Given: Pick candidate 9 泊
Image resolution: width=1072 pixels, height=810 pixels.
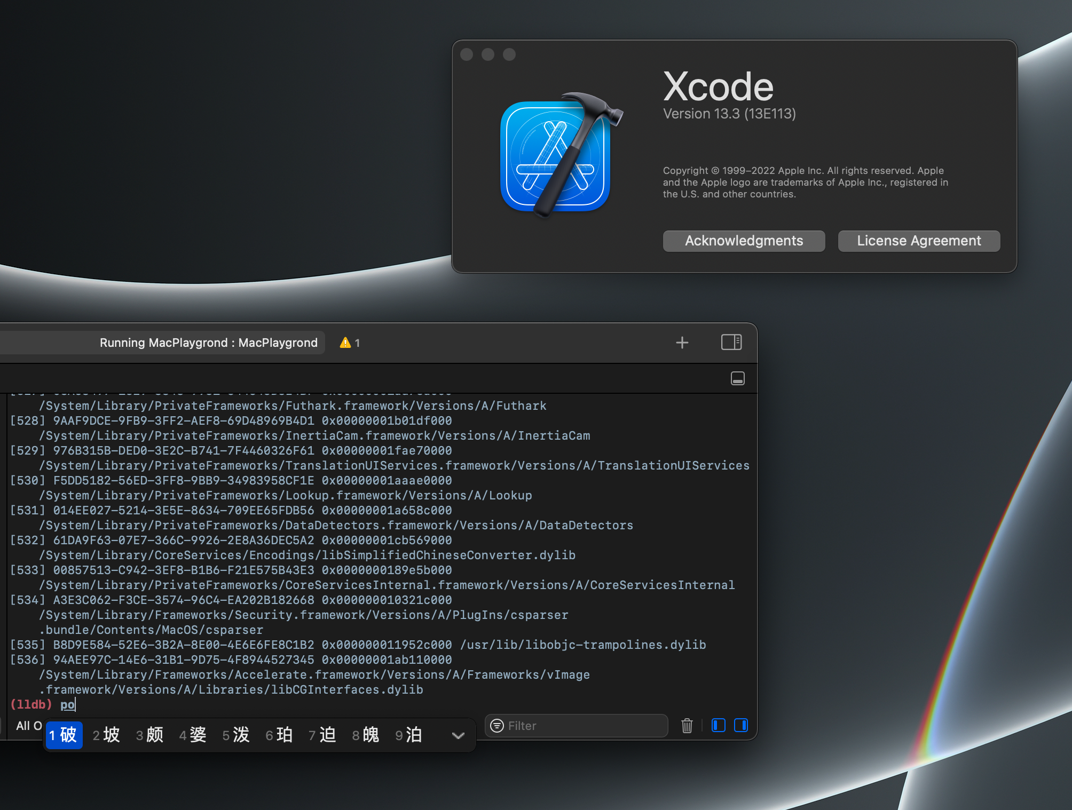Looking at the screenshot, I should pyautogui.click(x=409, y=735).
